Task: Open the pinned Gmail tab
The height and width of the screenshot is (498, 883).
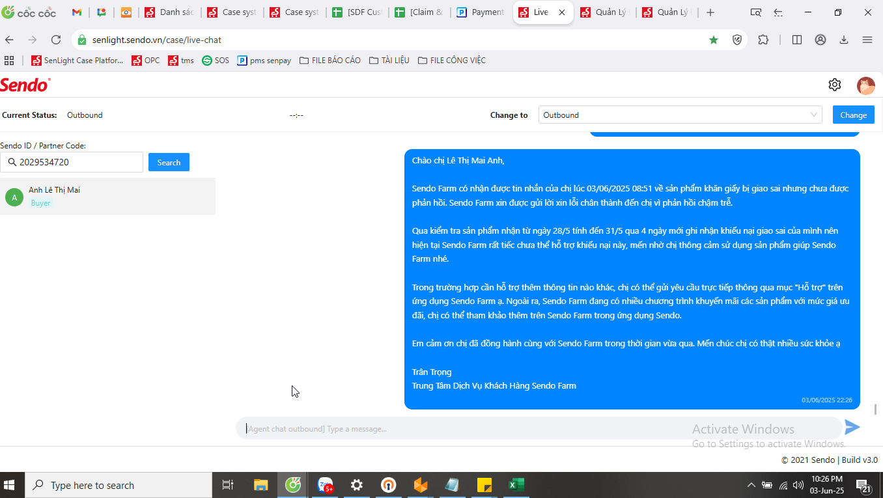Action: 77,12
